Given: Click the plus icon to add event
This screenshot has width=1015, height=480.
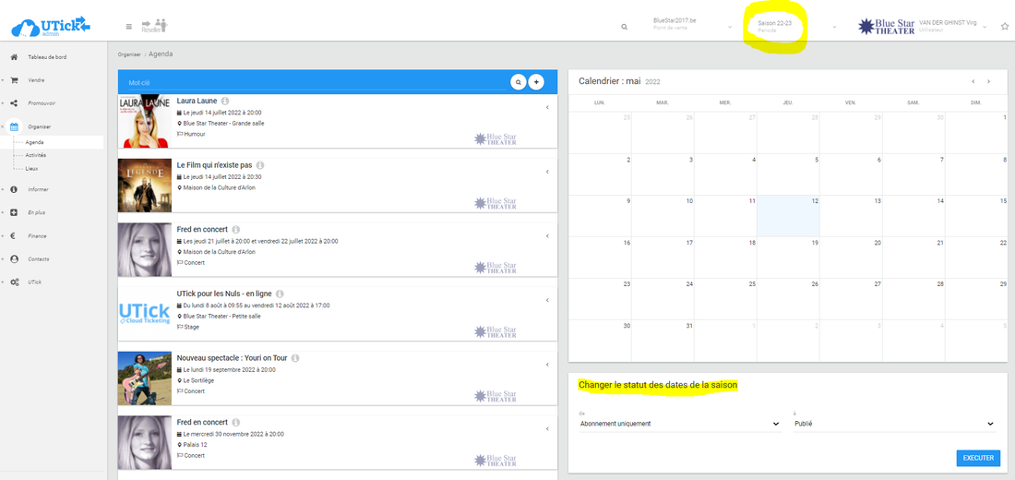Looking at the screenshot, I should 536,82.
